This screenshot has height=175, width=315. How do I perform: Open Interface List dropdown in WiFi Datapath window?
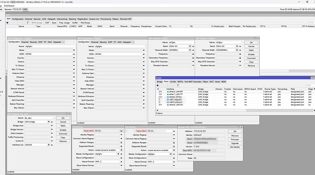48,145
